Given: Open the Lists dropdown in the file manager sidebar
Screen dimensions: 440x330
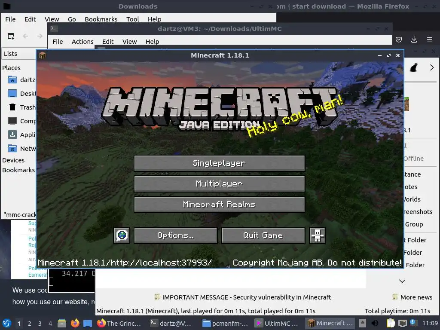Looking at the screenshot, I should (19, 54).
